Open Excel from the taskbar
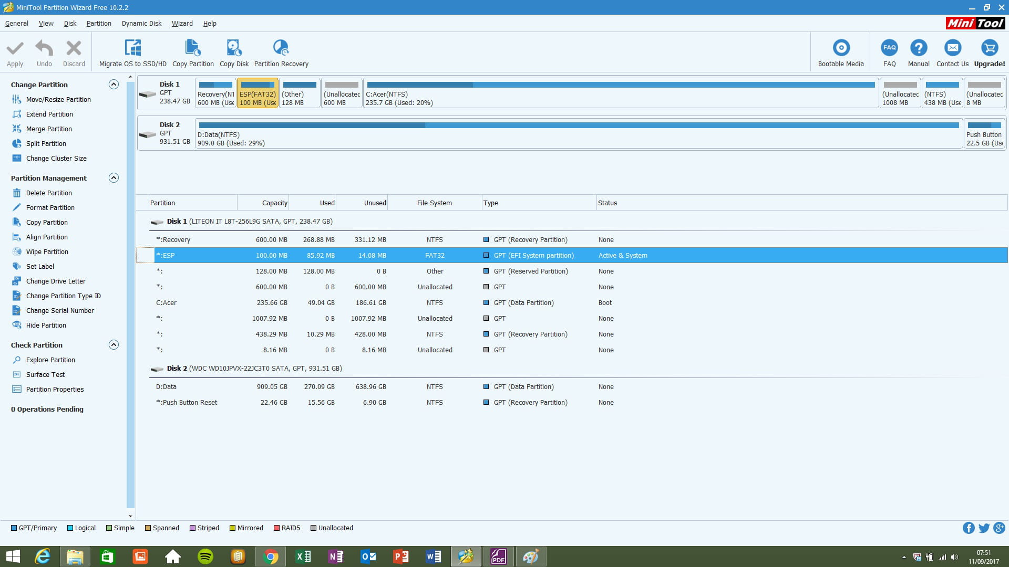 tap(303, 556)
